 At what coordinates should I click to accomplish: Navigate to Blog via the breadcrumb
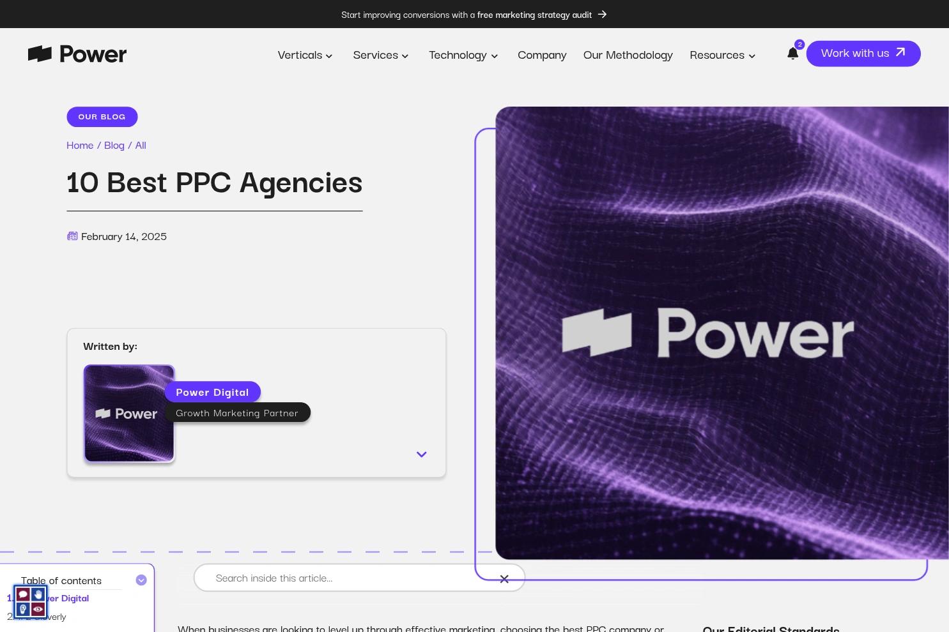114,145
